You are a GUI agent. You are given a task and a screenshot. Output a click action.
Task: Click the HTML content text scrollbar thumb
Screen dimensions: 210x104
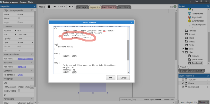[x=128, y=50]
